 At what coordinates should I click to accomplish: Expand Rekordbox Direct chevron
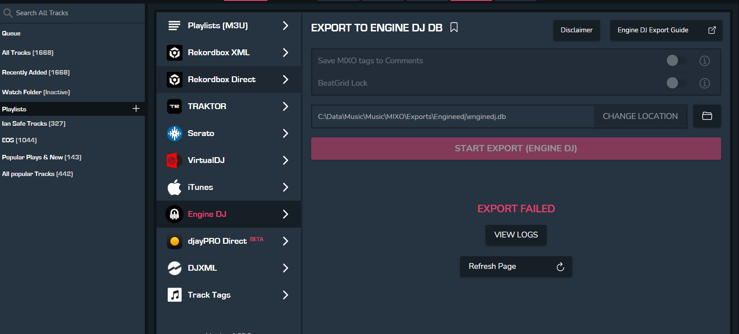pos(285,79)
